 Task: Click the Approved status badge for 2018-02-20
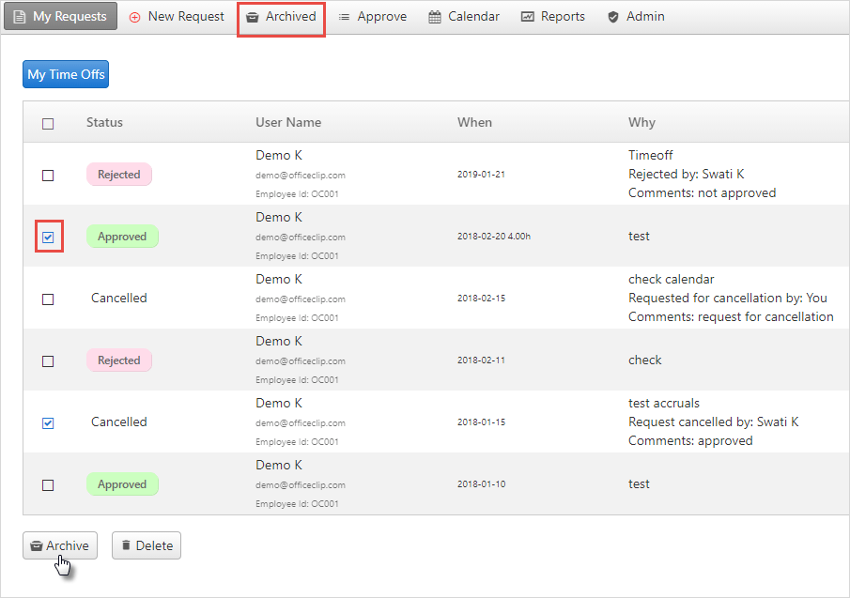click(x=122, y=237)
